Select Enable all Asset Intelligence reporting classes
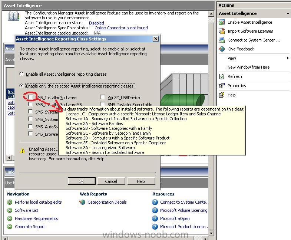This screenshot has height=240, width=291. click(22, 74)
